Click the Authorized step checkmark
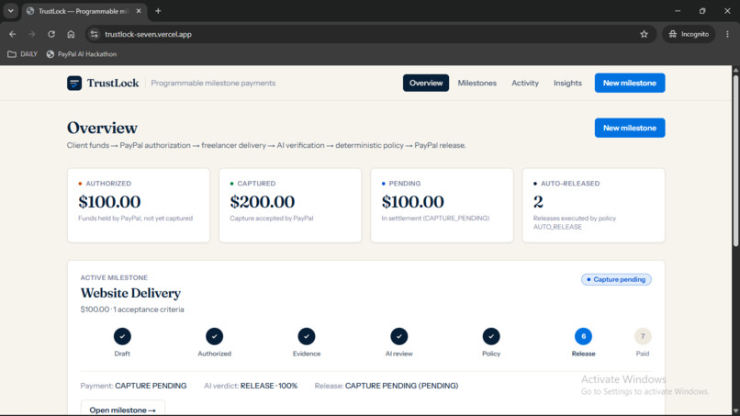 pos(214,336)
